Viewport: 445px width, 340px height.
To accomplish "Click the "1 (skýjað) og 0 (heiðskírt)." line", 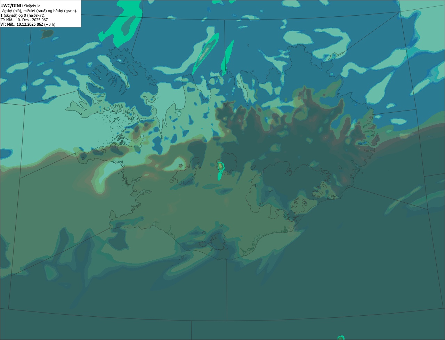I will click(x=23, y=15).
